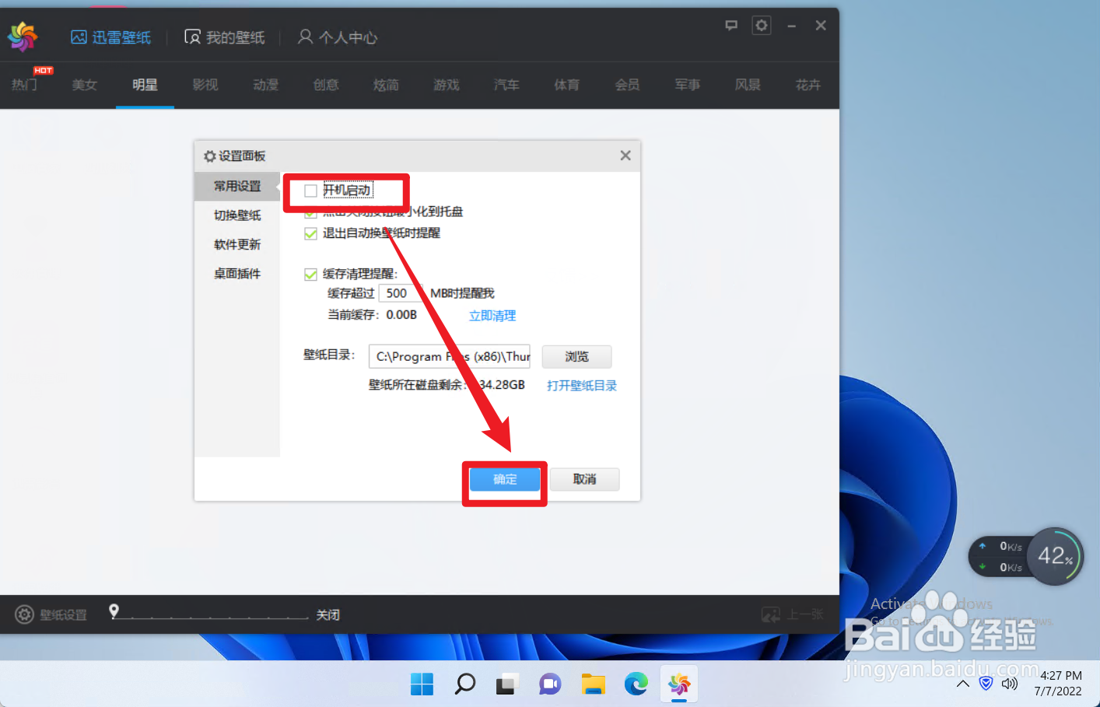Select 桌面插件 in settings sidebar

point(237,274)
